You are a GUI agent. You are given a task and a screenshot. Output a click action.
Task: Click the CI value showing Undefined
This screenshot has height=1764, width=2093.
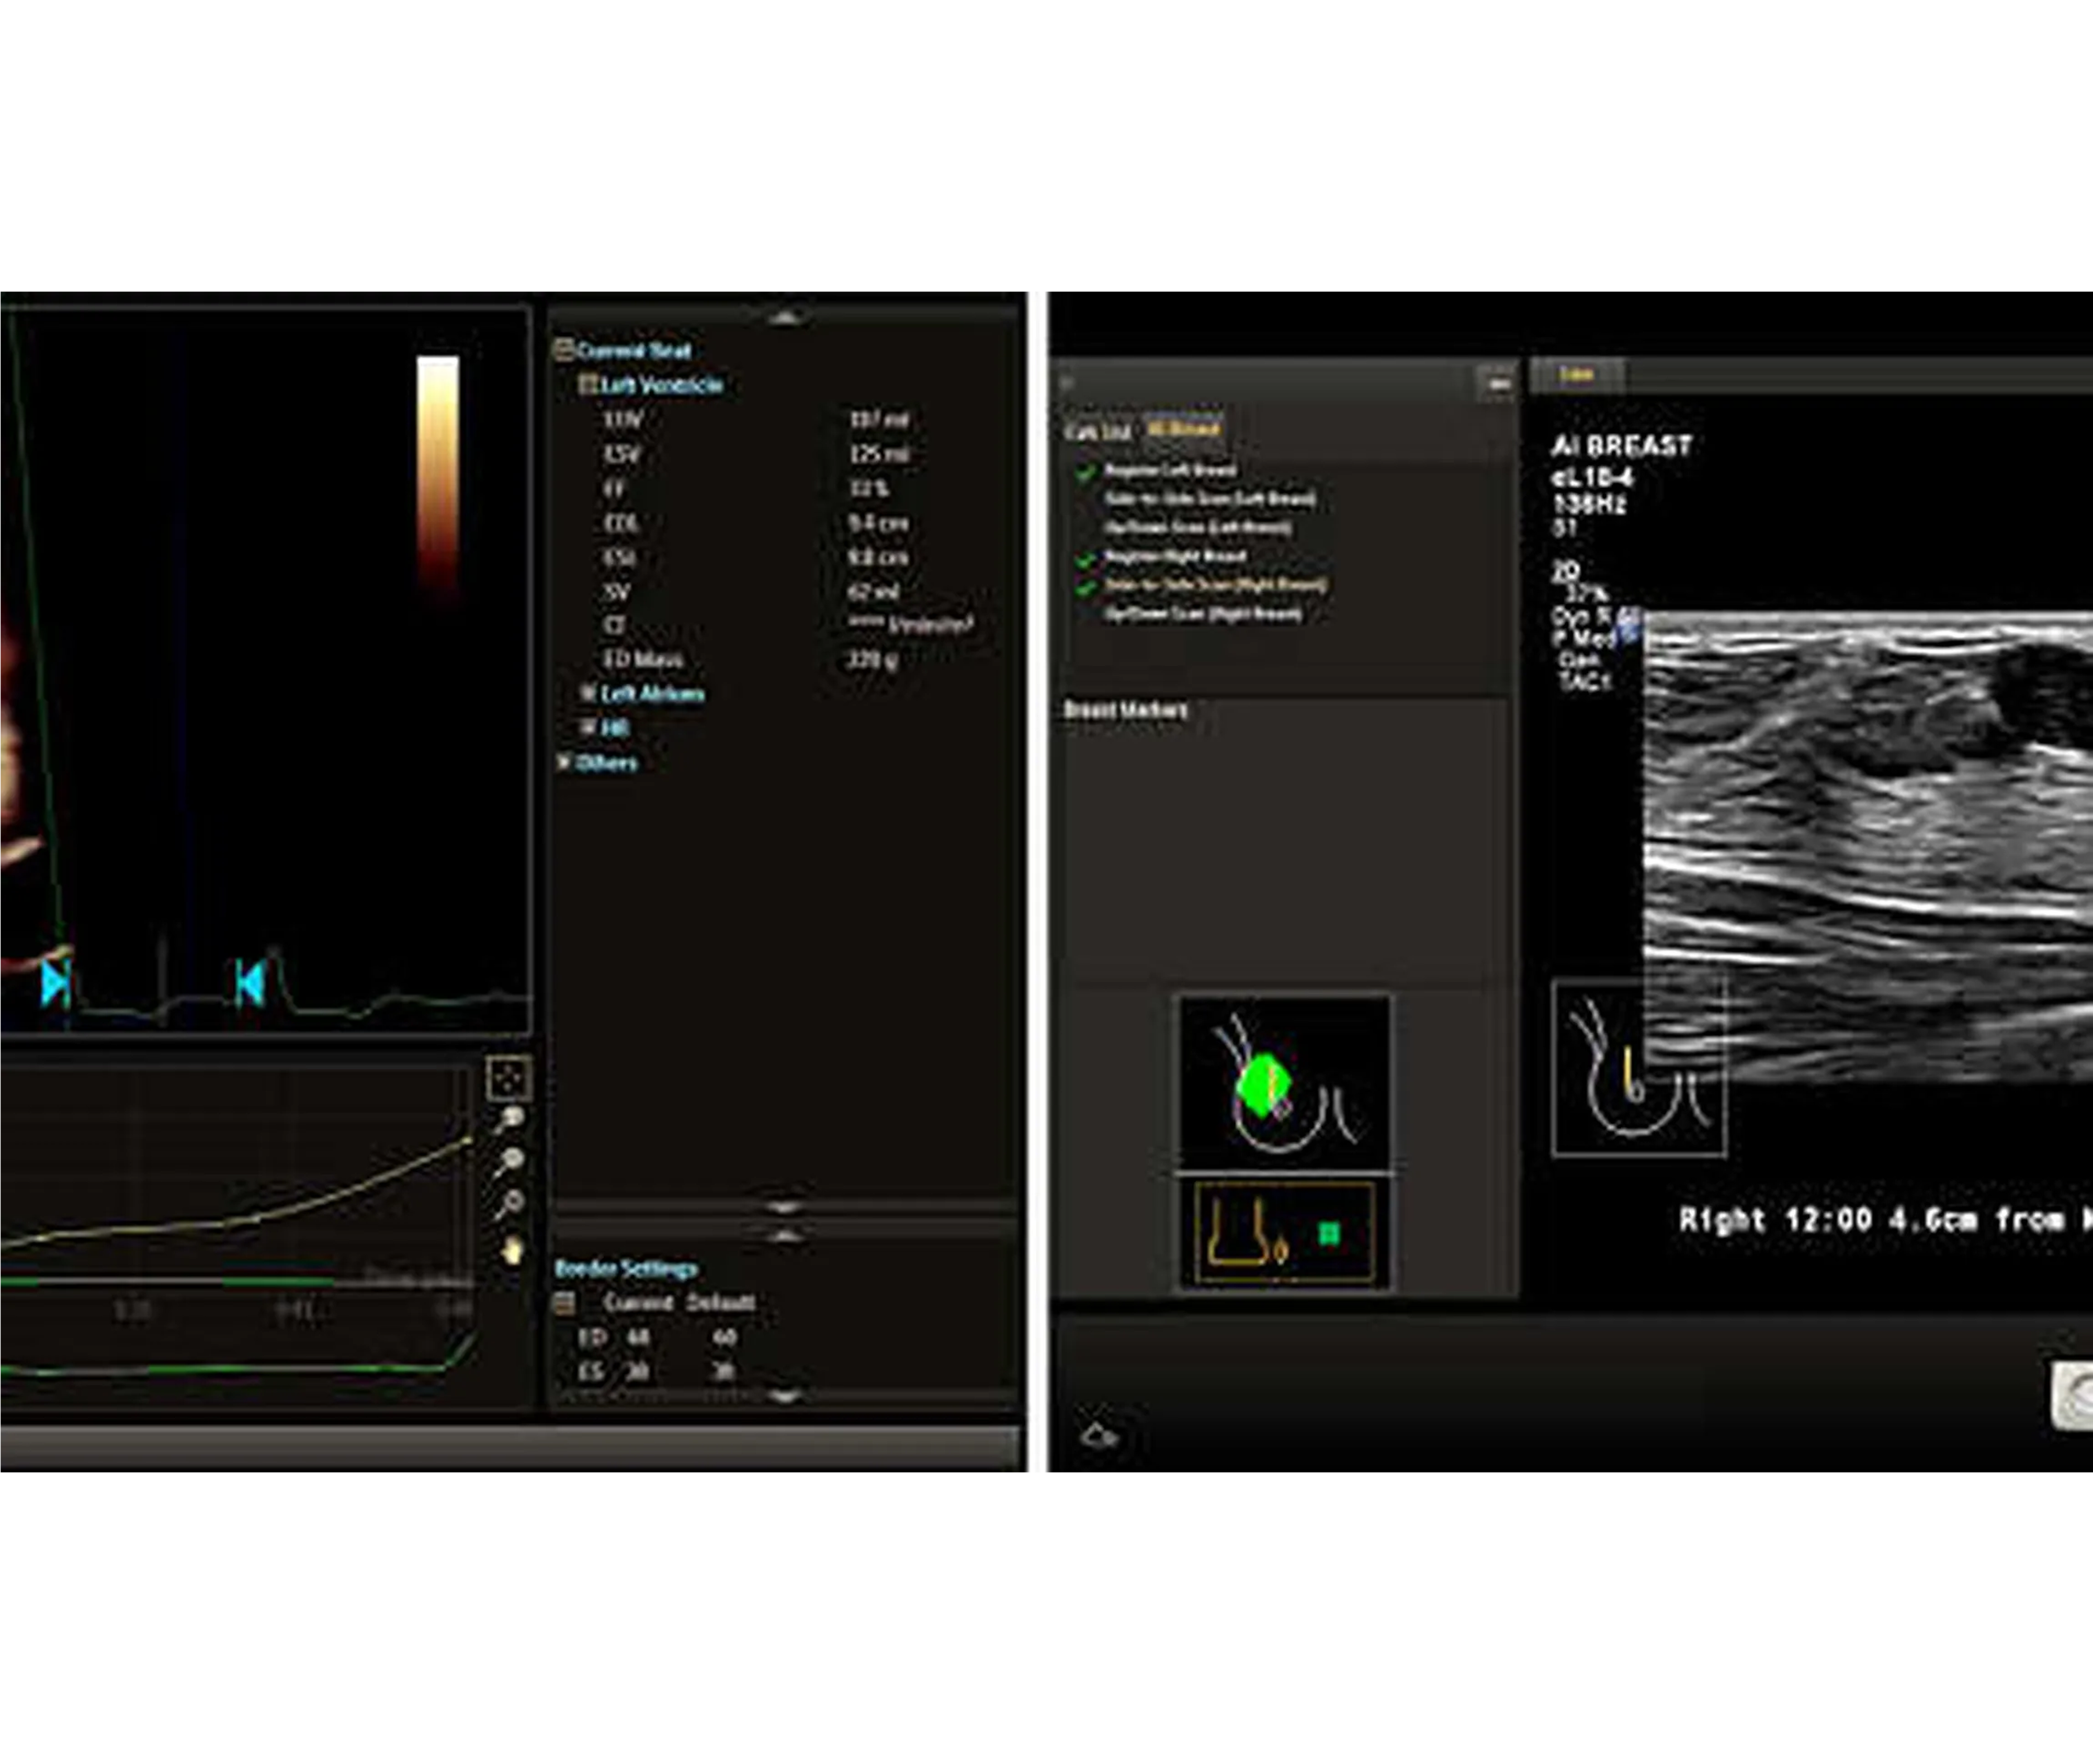[911, 625]
